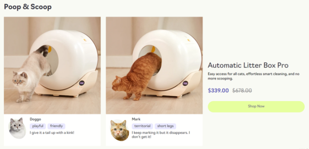Viewport: 309px width, 149px height.
Task: Open the Automatic Litter Box Pro title
Action: (248, 65)
